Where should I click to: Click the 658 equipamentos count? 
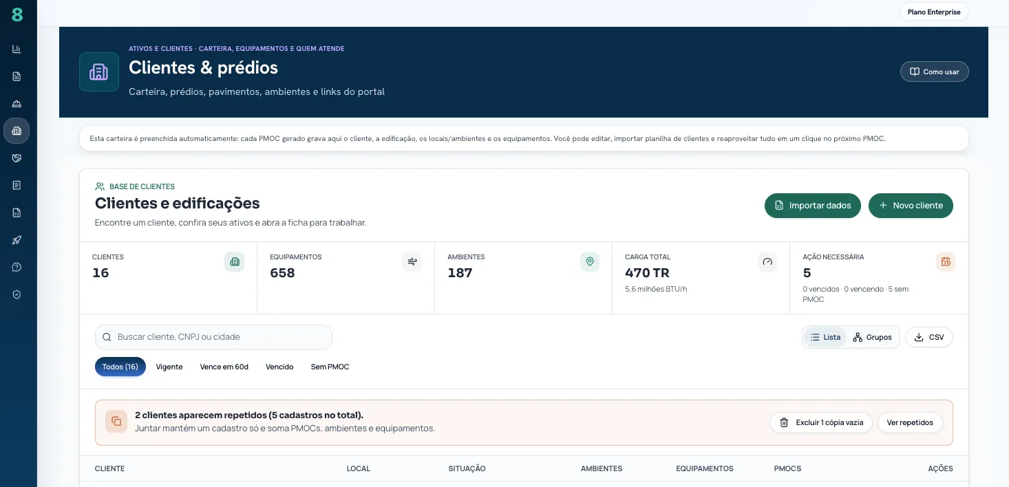pyautogui.click(x=282, y=273)
